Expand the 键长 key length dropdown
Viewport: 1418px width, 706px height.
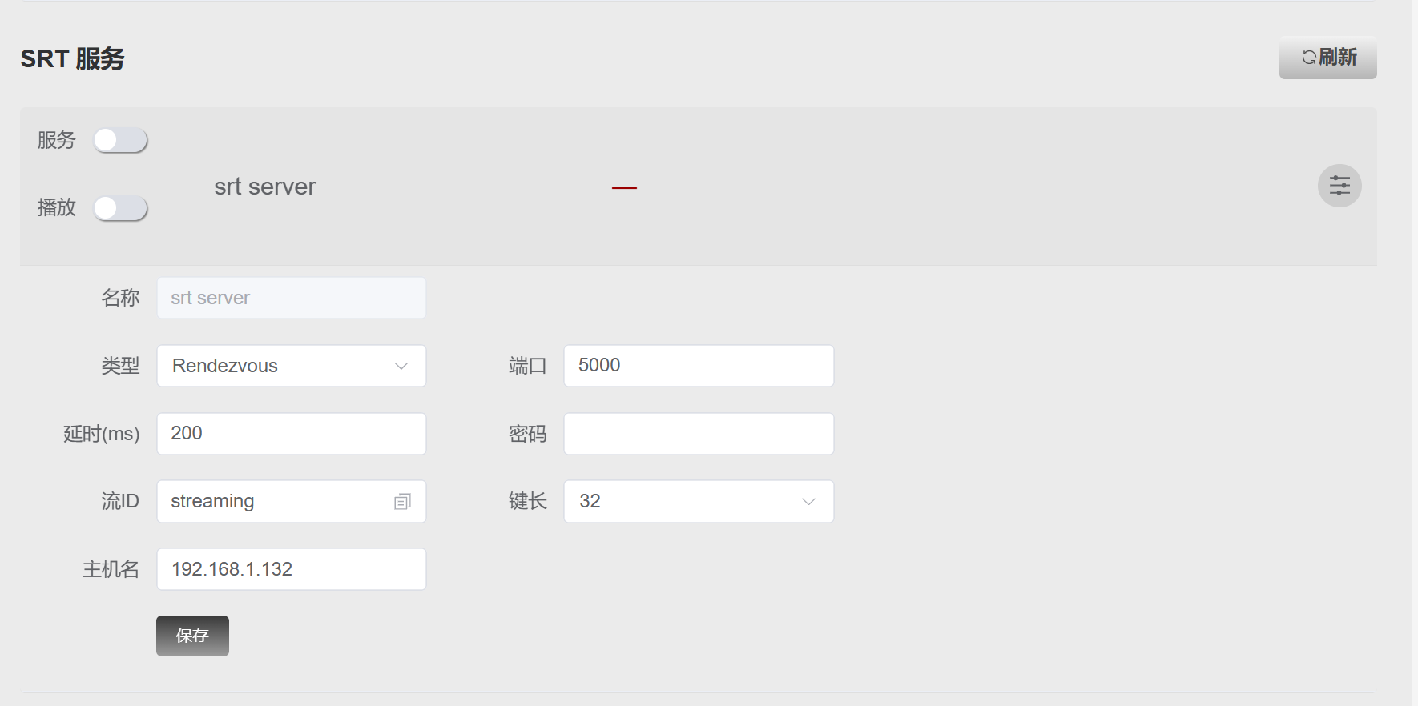[698, 501]
